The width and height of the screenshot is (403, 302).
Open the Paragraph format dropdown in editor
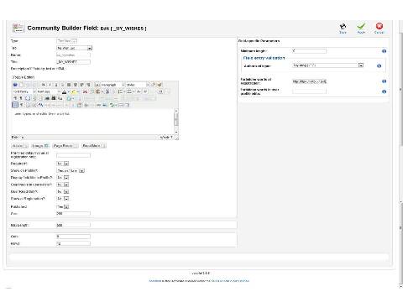pos(110,85)
